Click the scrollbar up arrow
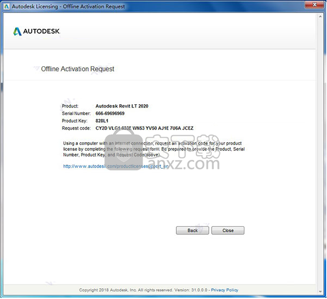This screenshot has width=327, height=299. tap(320, 16)
